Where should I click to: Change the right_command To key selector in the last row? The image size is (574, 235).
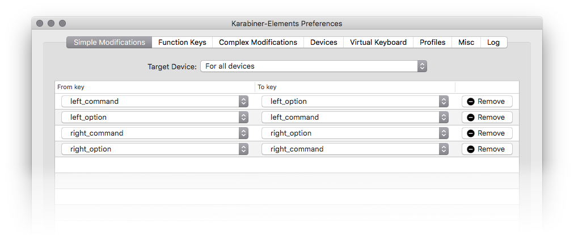click(x=355, y=149)
